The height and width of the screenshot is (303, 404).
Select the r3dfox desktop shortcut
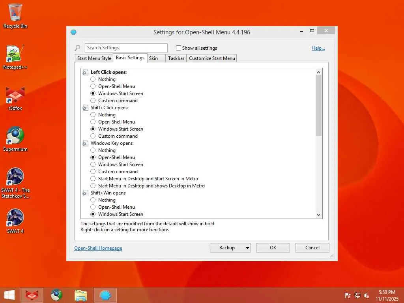tap(15, 98)
